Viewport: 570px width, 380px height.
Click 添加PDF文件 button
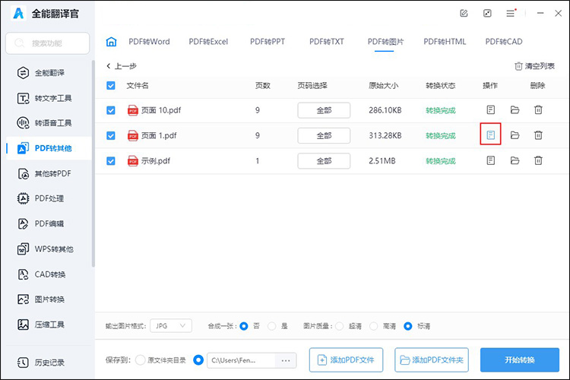[346, 360]
